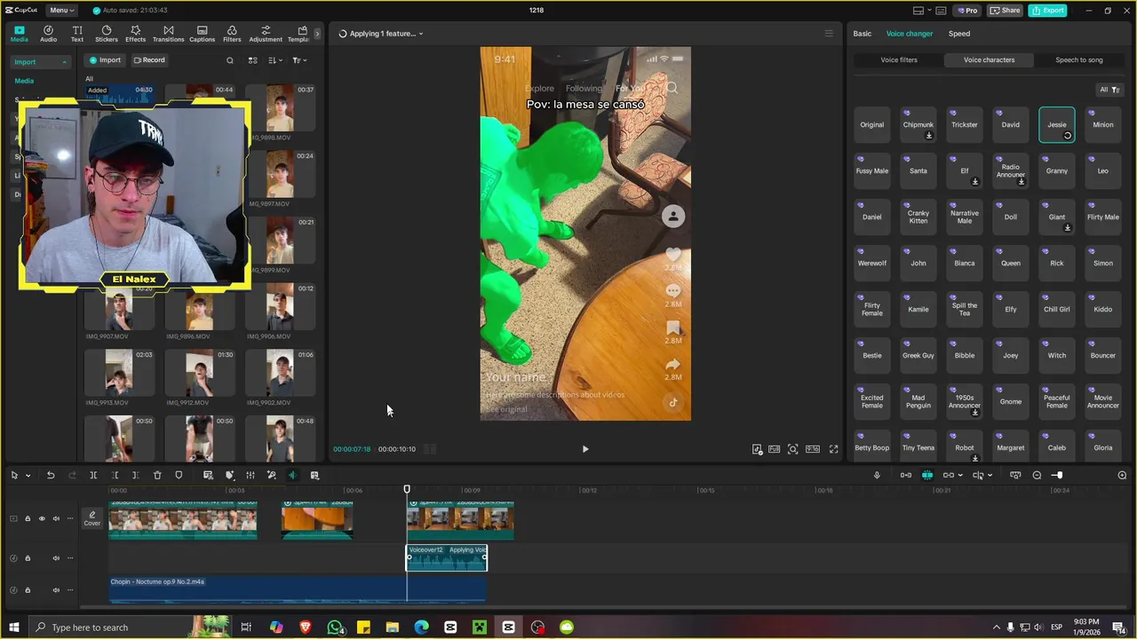Hide the main video track with eye icon
The image size is (1137, 639).
click(41, 518)
